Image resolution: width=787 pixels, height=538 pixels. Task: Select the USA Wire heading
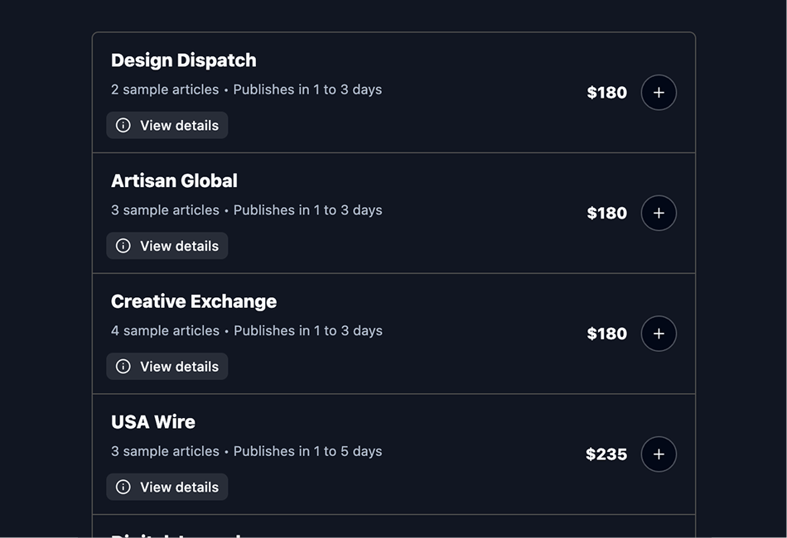click(x=153, y=422)
